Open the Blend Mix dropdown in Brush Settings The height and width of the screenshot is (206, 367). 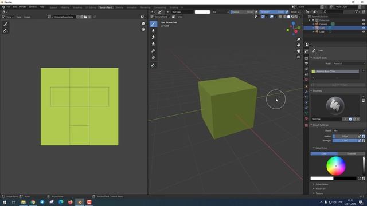click(349, 130)
